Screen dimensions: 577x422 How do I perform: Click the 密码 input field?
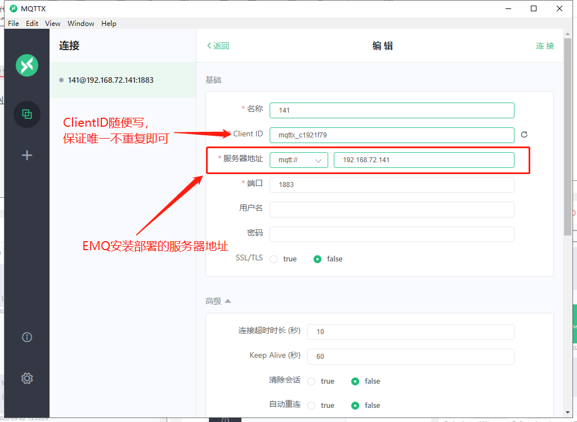click(x=392, y=234)
